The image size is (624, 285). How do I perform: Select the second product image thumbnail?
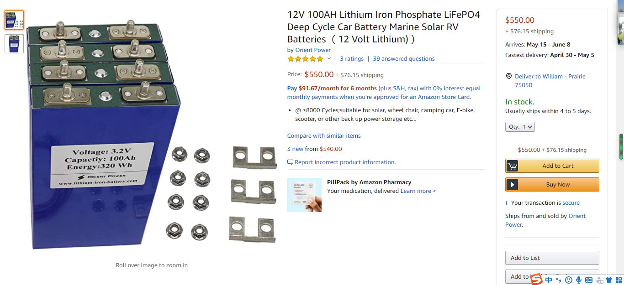pyautogui.click(x=14, y=44)
